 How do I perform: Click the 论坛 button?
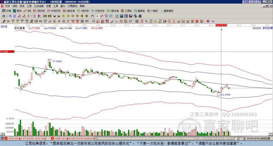click(x=252, y=2)
